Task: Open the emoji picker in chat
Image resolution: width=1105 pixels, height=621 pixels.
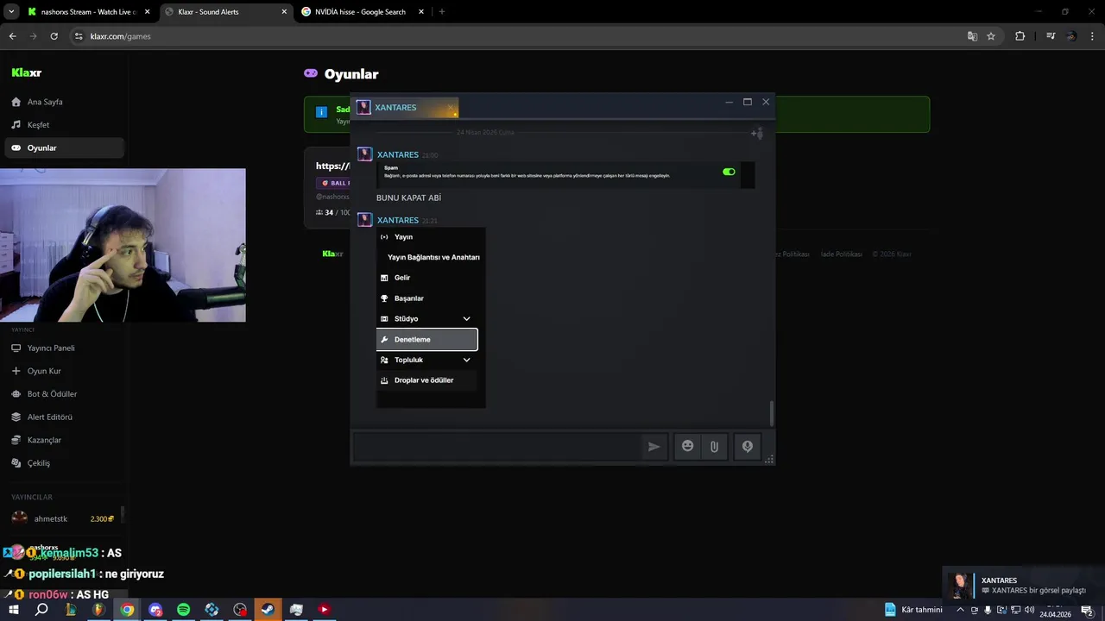Action: click(688, 447)
